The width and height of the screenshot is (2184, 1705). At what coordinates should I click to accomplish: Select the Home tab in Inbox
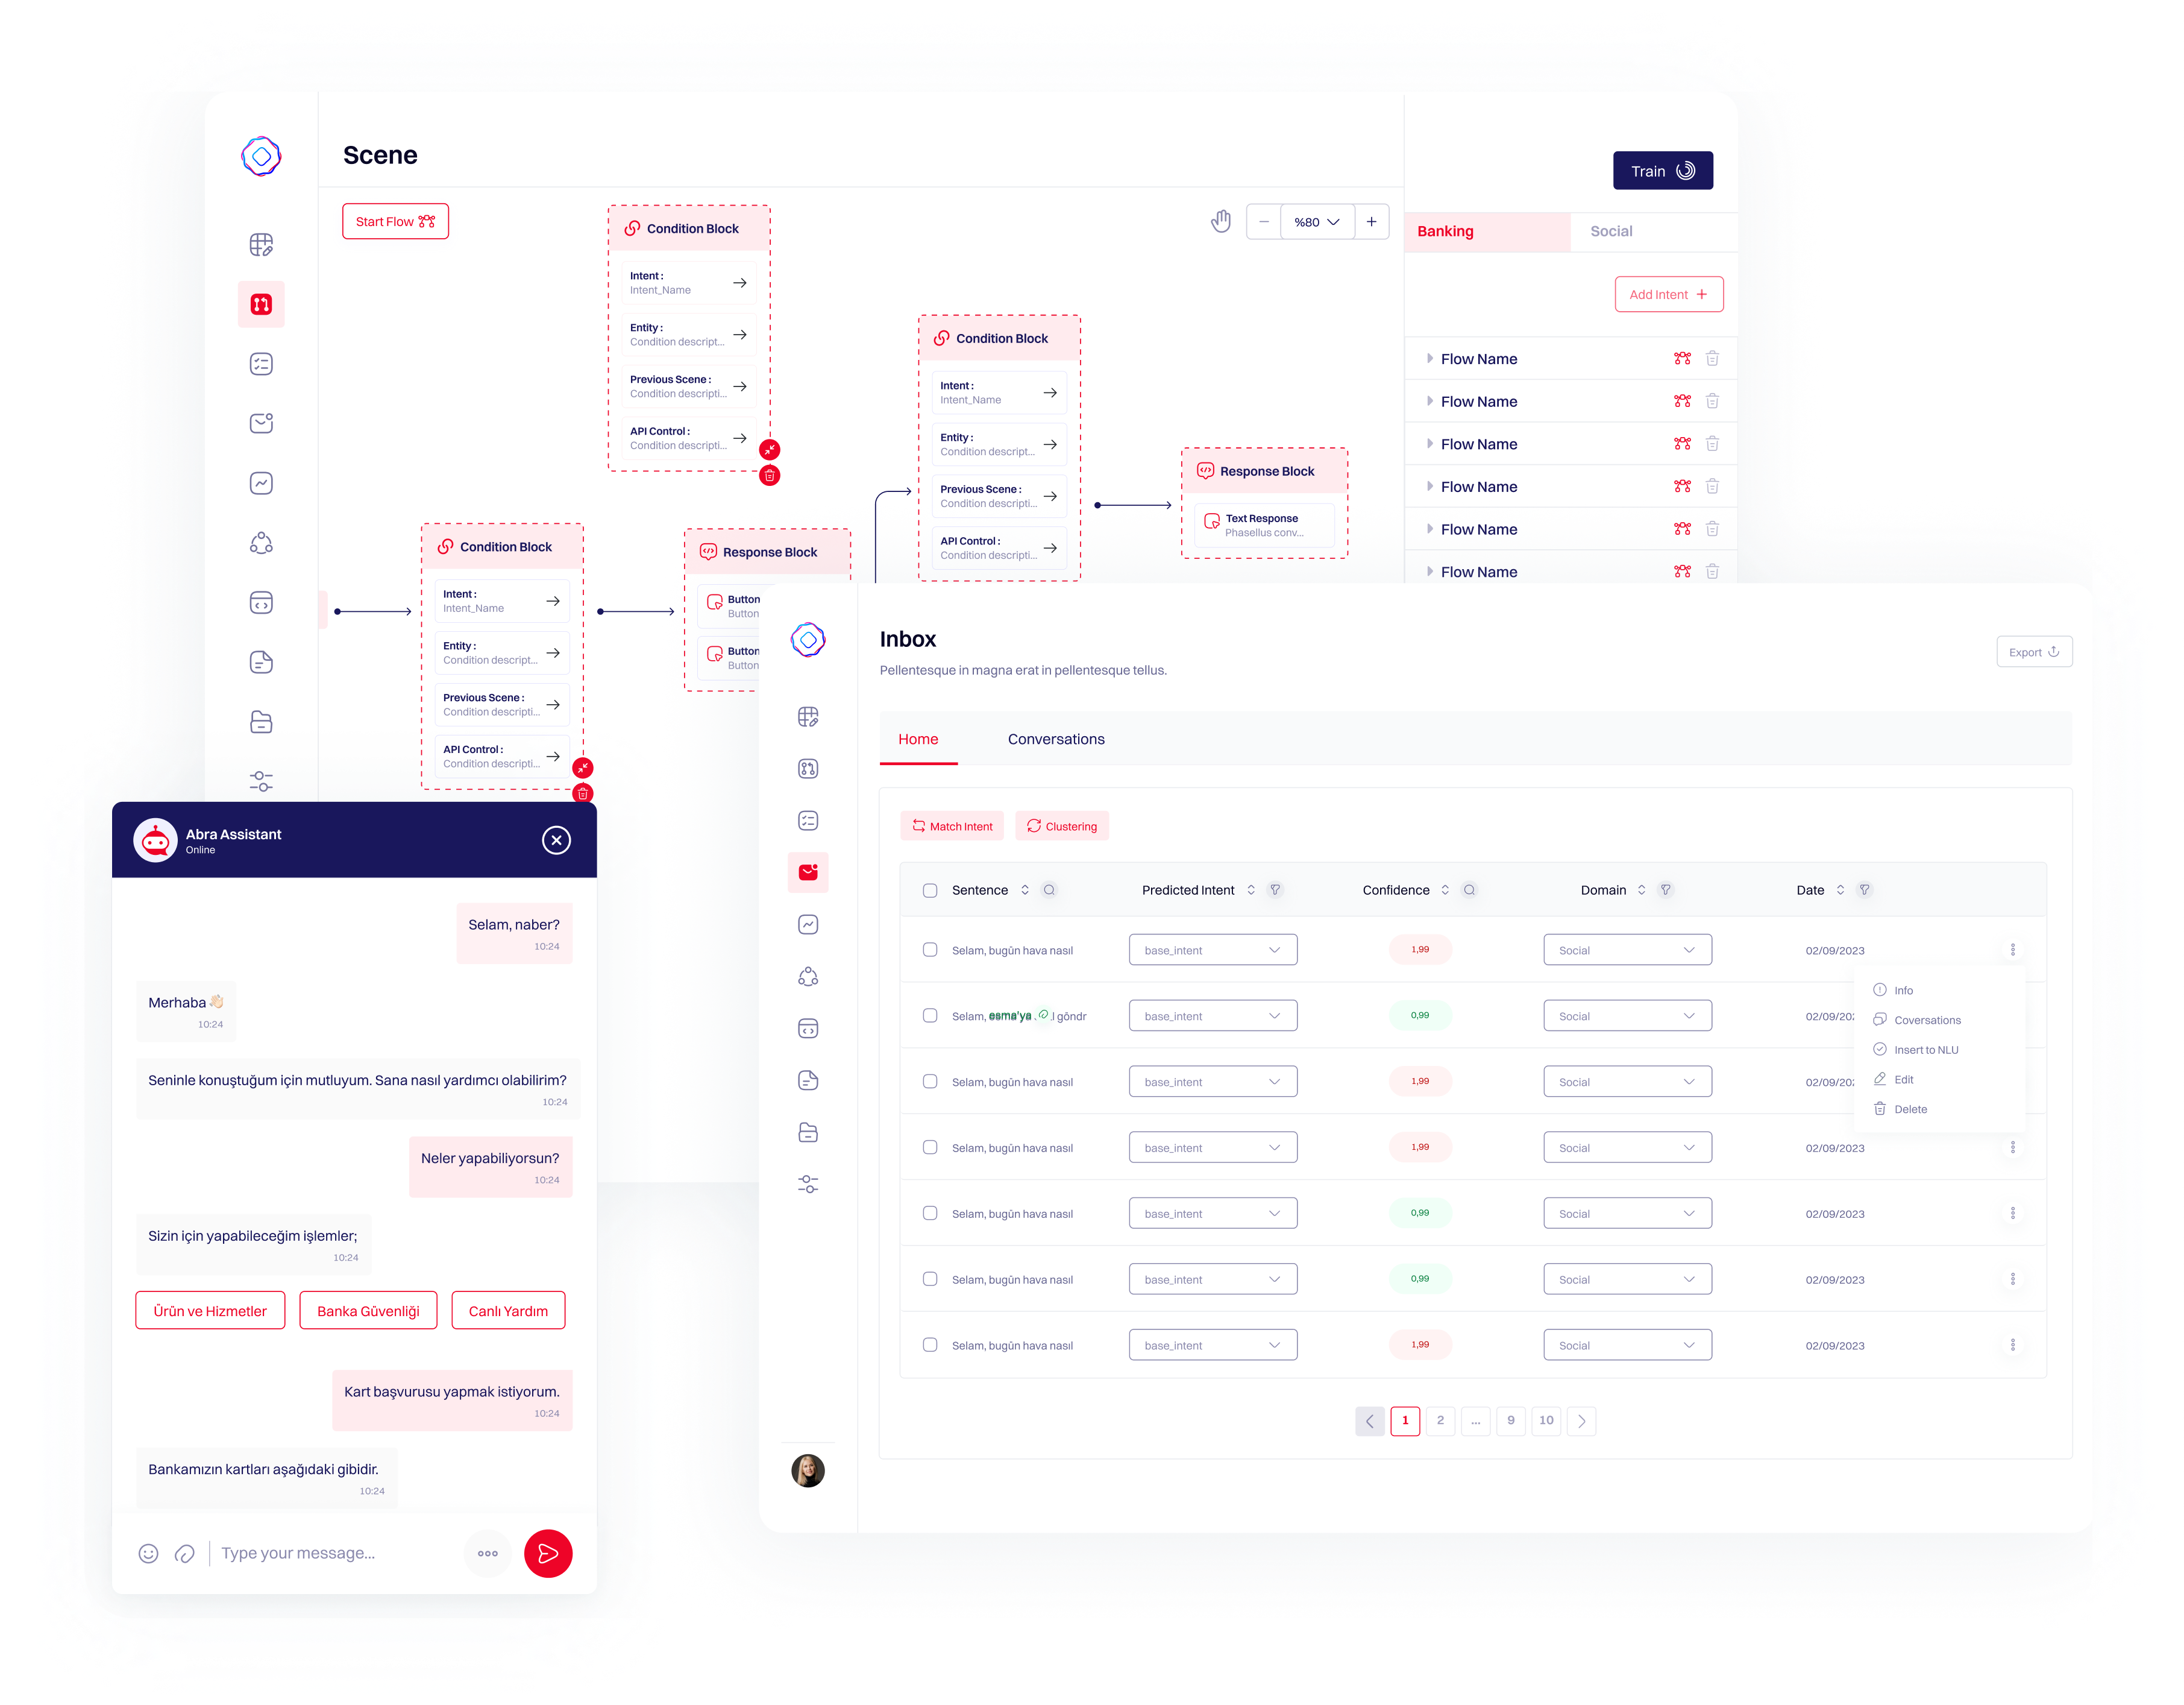click(x=918, y=739)
